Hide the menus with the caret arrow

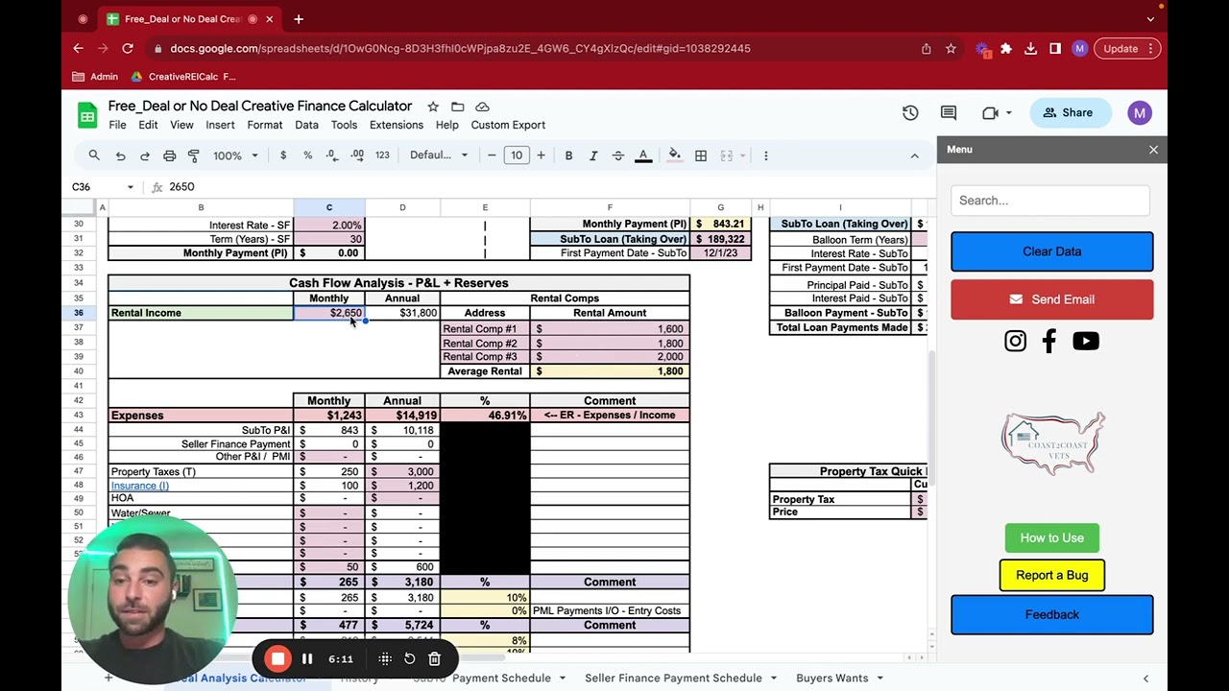click(914, 155)
